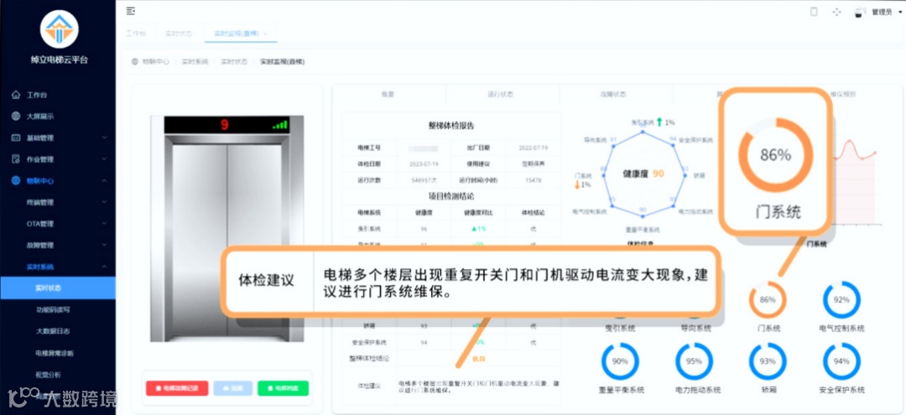Click the 定期保养 usage suggestion cell
The height and width of the screenshot is (415, 906).
coord(532,164)
